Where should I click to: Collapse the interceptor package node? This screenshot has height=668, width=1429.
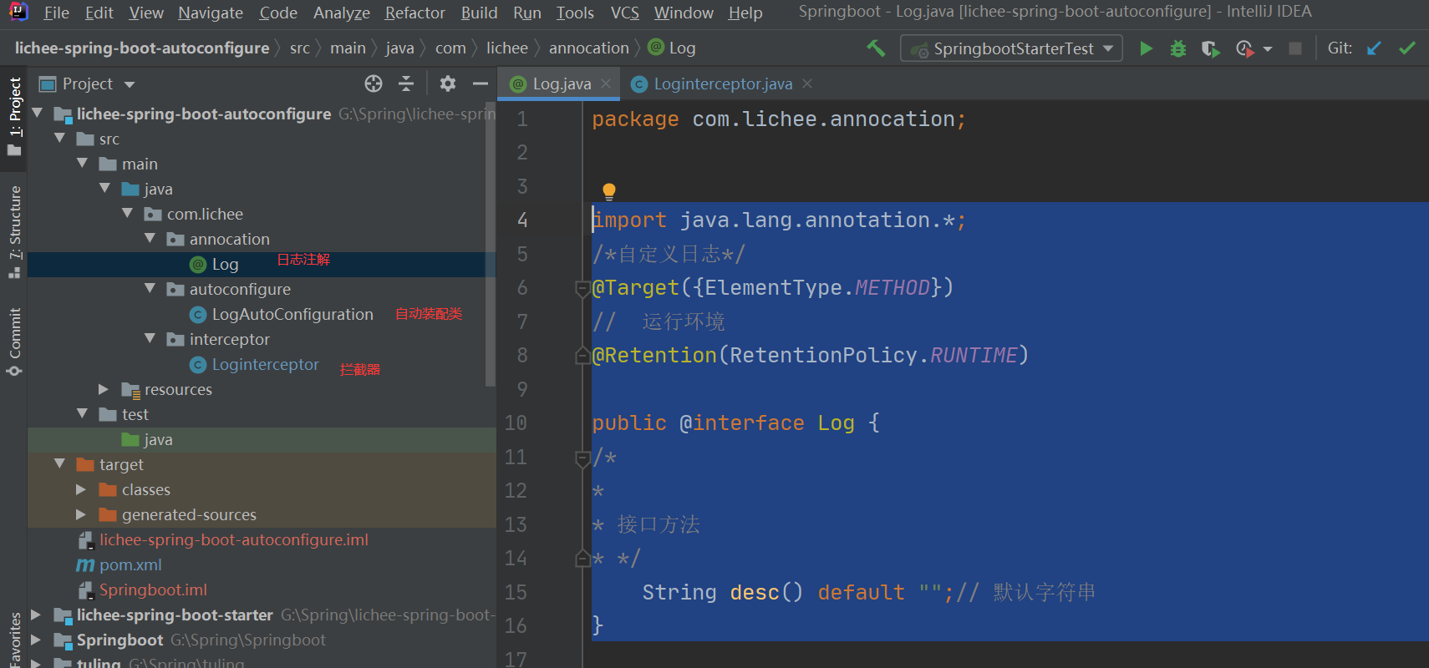click(x=150, y=338)
